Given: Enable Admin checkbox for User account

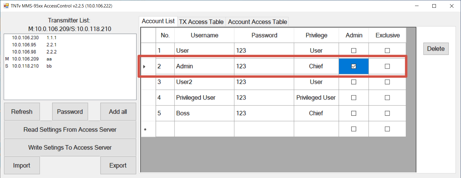Looking at the screenshot, I should click(354, 51).
